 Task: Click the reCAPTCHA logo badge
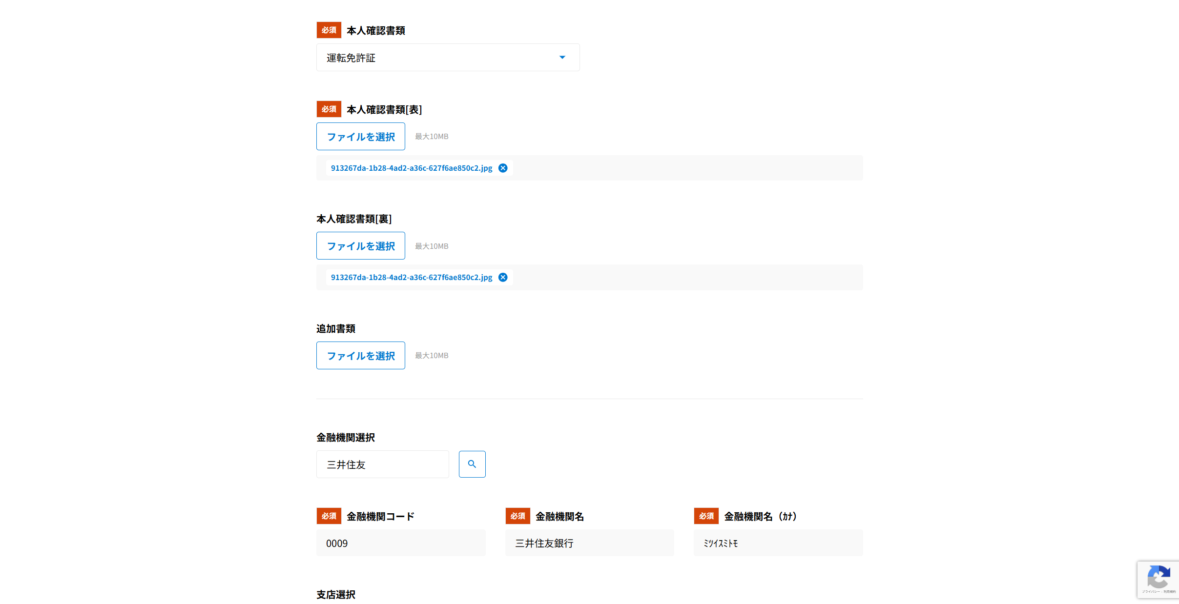click(x=1158, y=576)
